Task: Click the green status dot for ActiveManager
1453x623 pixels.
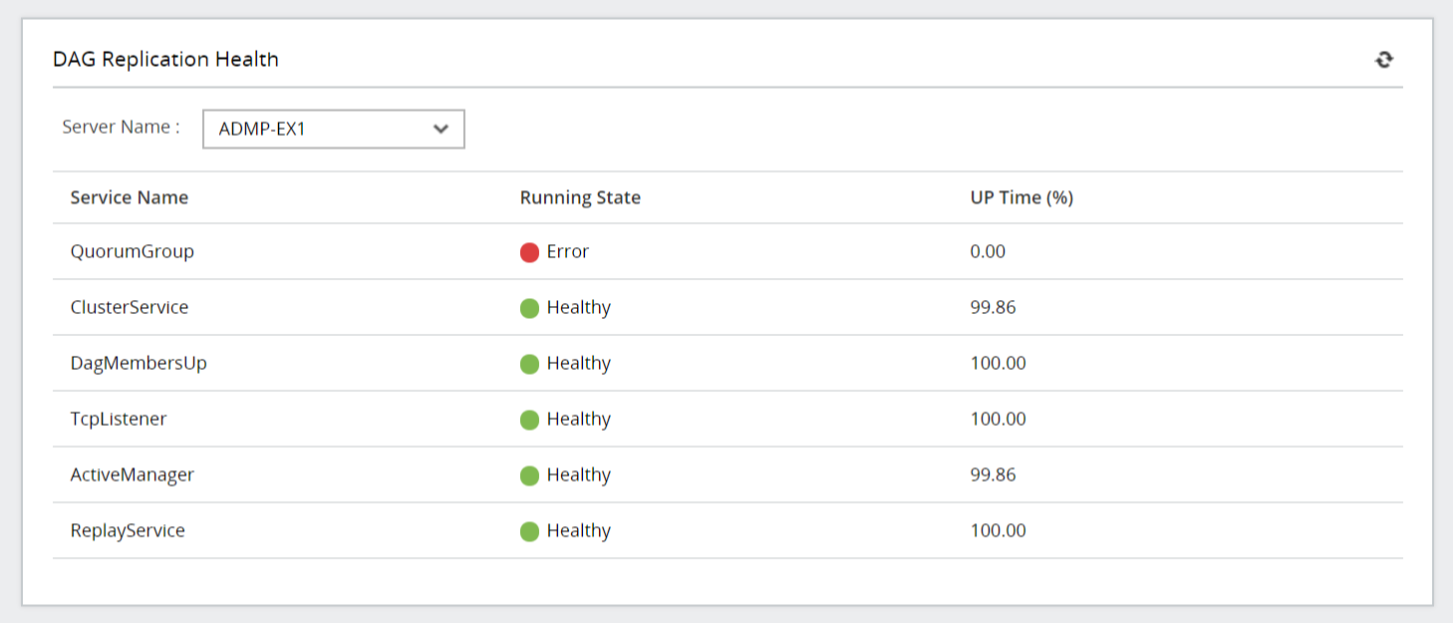Action: (x=529, y=475)
